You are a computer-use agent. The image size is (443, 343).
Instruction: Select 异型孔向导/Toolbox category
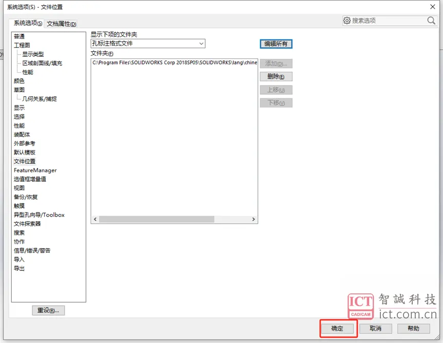(x=39, y=215)
